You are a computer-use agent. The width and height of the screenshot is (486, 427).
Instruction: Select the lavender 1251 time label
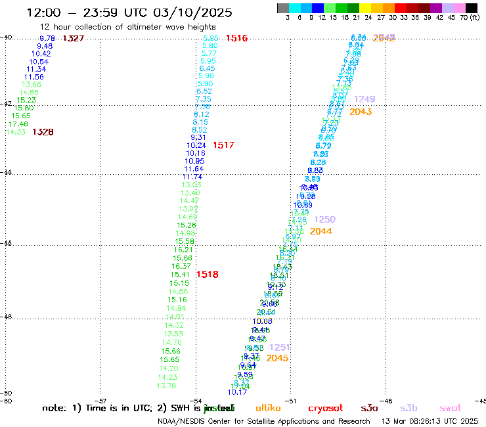click(280, 348)
